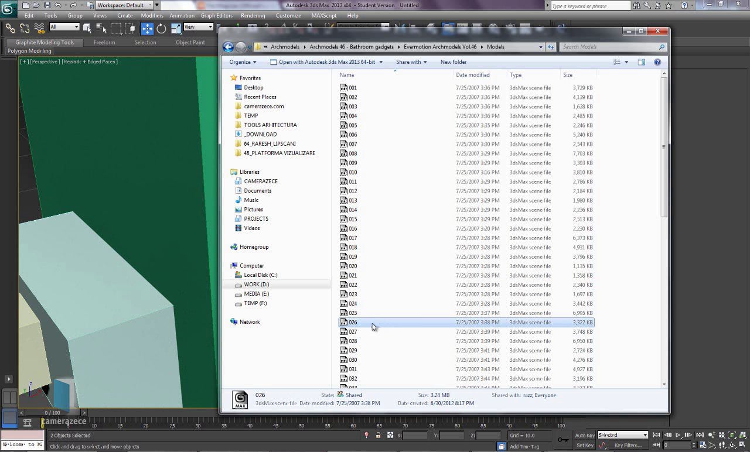Toggle Set Key animation mode
Viewport: 750px width, 452px height.
click(x=585, y=446)
